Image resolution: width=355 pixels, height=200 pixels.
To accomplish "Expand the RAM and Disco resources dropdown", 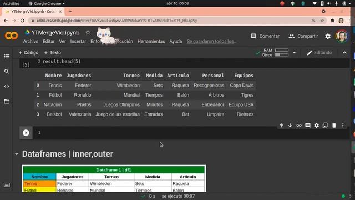I will tap(294, 53).
